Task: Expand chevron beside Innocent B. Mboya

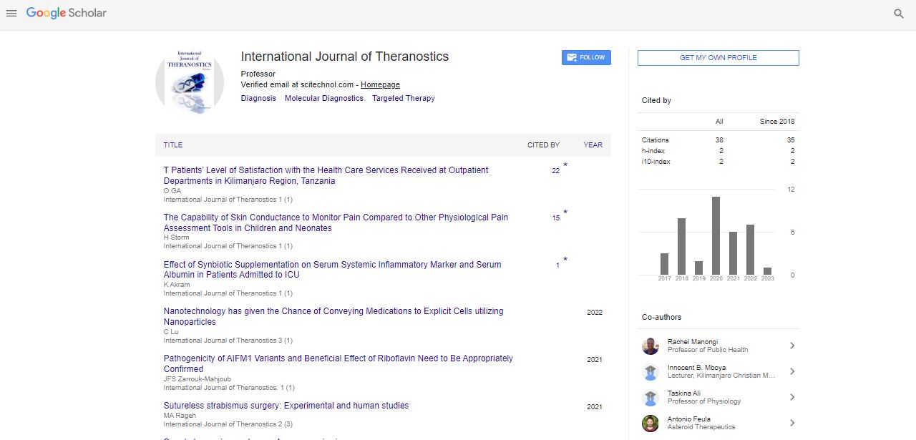Action: [x=792, y=371]
